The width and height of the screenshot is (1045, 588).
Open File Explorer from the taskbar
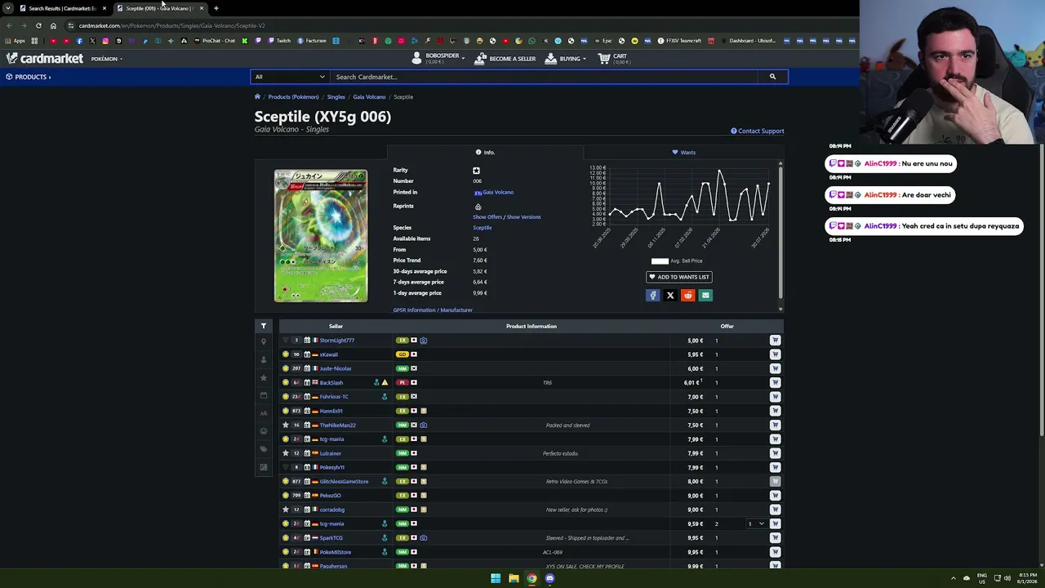[x=514, y=578]
